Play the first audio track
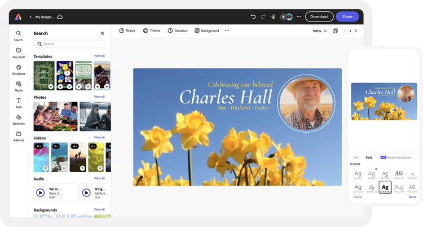The image size is (423, 227). click(x=41, y=193)
